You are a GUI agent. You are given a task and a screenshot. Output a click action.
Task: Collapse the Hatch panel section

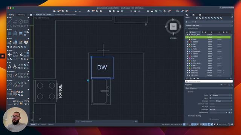[8, 30]
